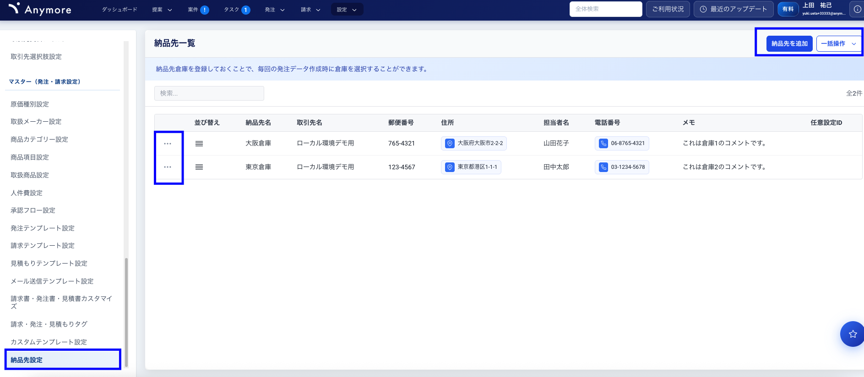Open the row menu for 大阪倉庫
Viewport: 864px width, 377px height.
(x=168, y=144)
